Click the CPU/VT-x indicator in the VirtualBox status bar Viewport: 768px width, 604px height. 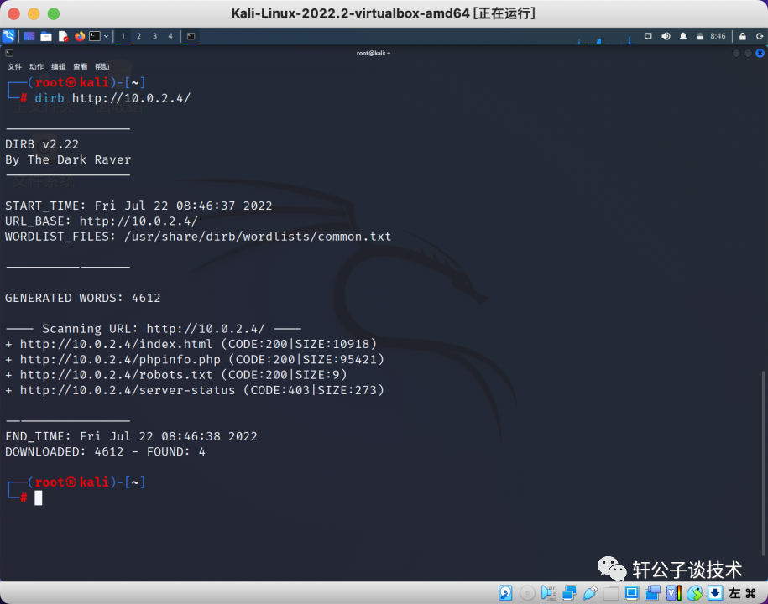pyautogui.click(x=673, y=593)
